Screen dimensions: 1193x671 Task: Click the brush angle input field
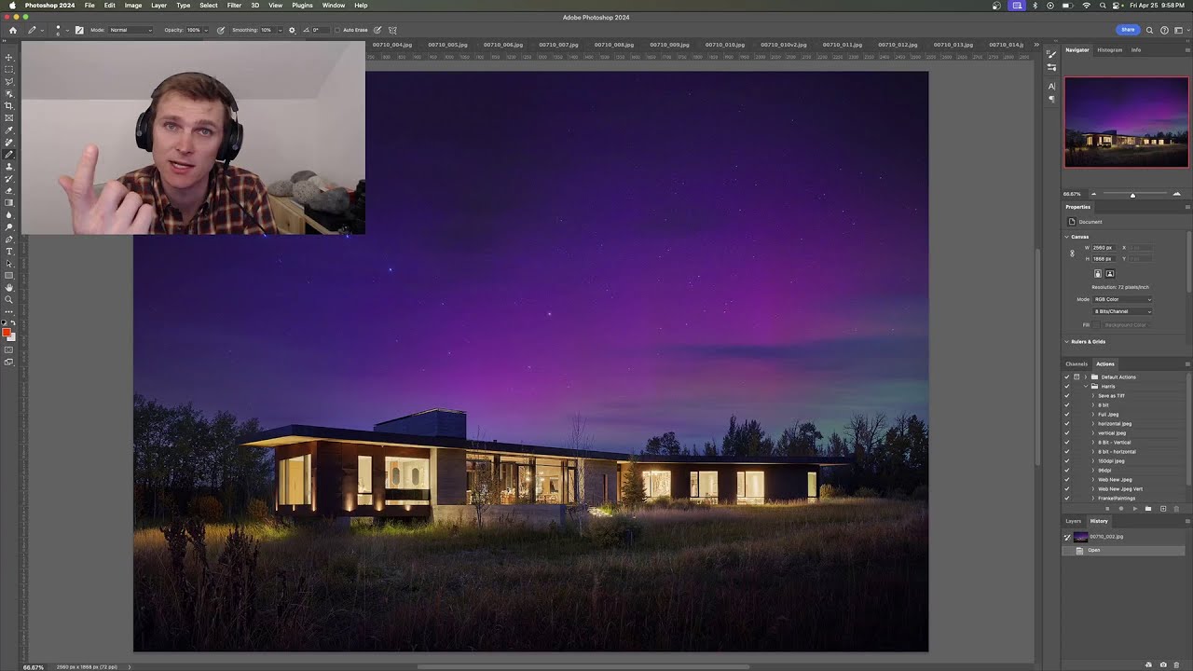click(x=321, y=30)
